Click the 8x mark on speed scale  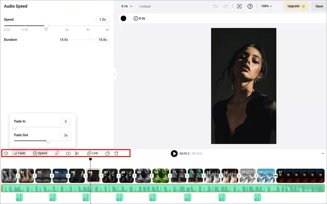pos(107,30)
